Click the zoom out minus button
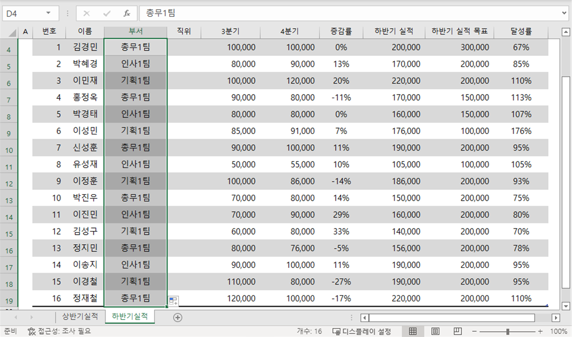This screenshot has height=337, width=573. (475, 331)
